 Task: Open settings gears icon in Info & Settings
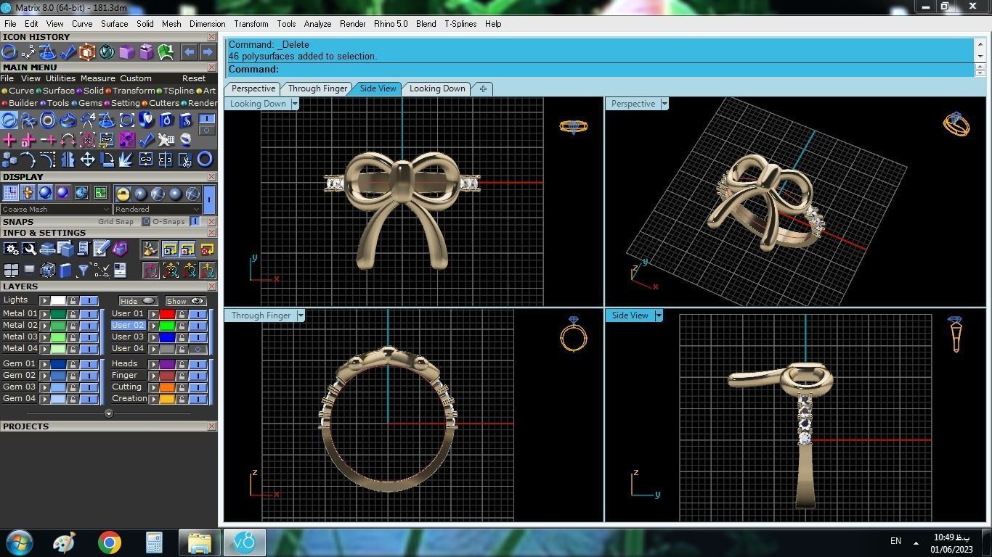[x=11, y=249]
